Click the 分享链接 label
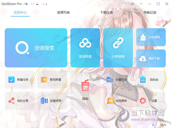 click(118, 56)
